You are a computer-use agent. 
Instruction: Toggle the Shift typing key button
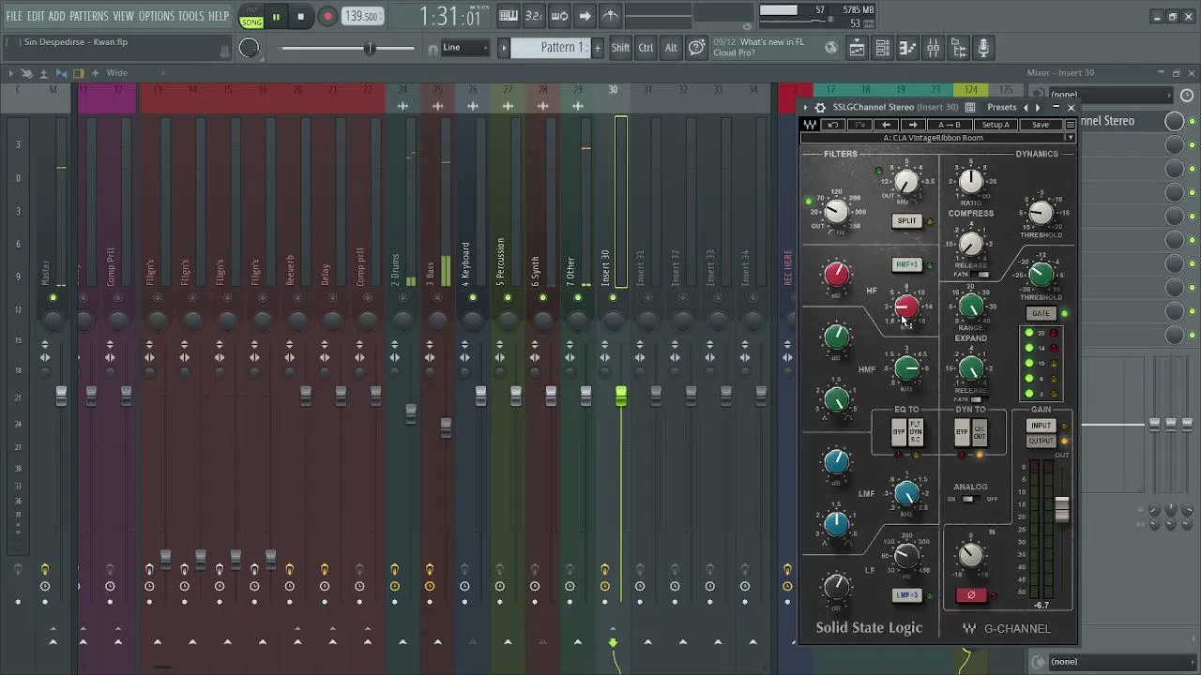(620, 48)
